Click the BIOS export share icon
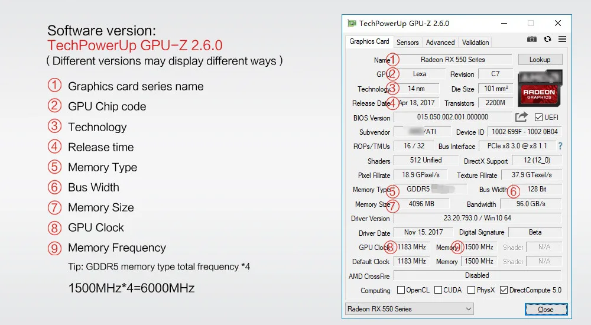 tap(521, 117)
